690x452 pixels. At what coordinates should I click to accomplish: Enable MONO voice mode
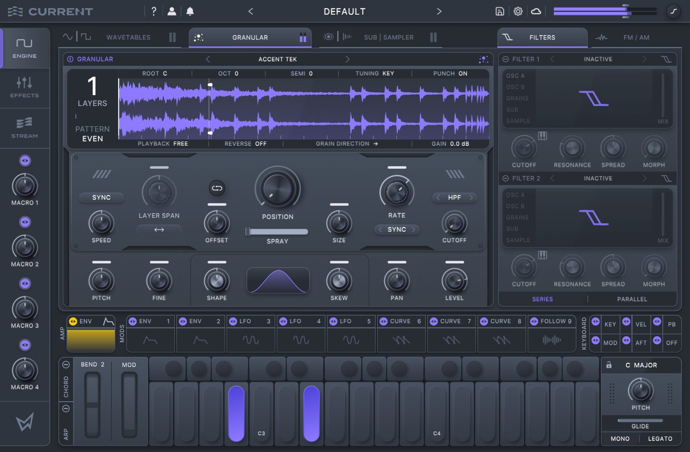[620, 439]
